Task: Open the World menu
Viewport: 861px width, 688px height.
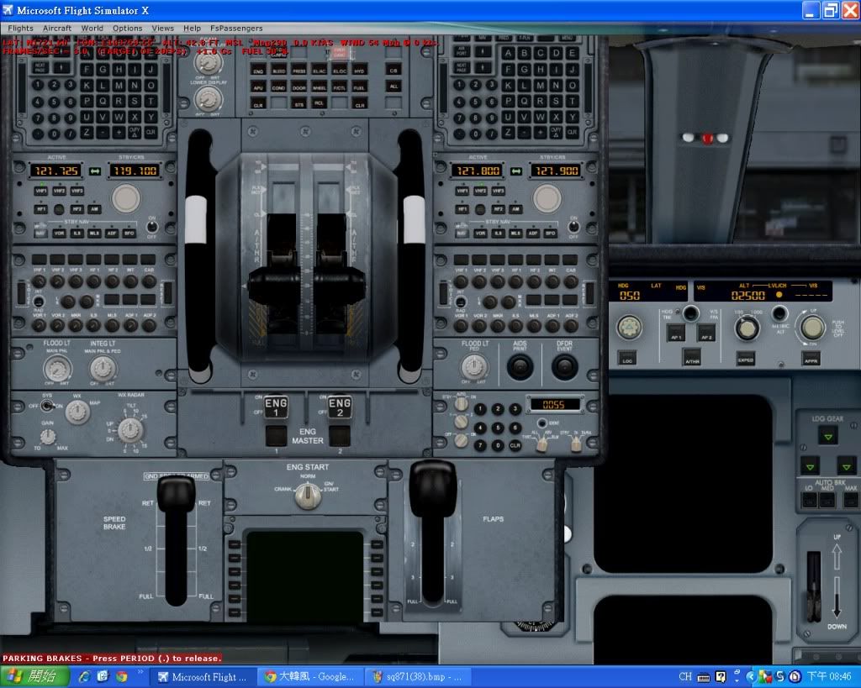Action: point(92,28)
